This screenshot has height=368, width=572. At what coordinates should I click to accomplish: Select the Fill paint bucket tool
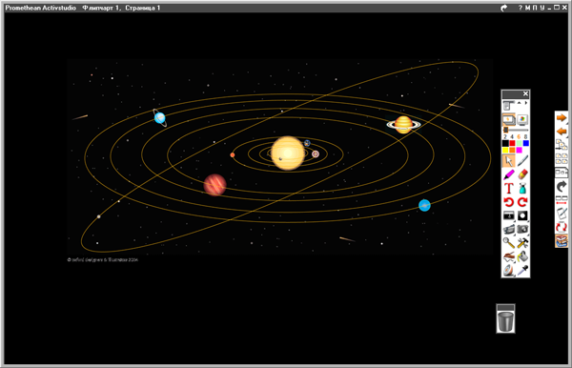(522, 256)
